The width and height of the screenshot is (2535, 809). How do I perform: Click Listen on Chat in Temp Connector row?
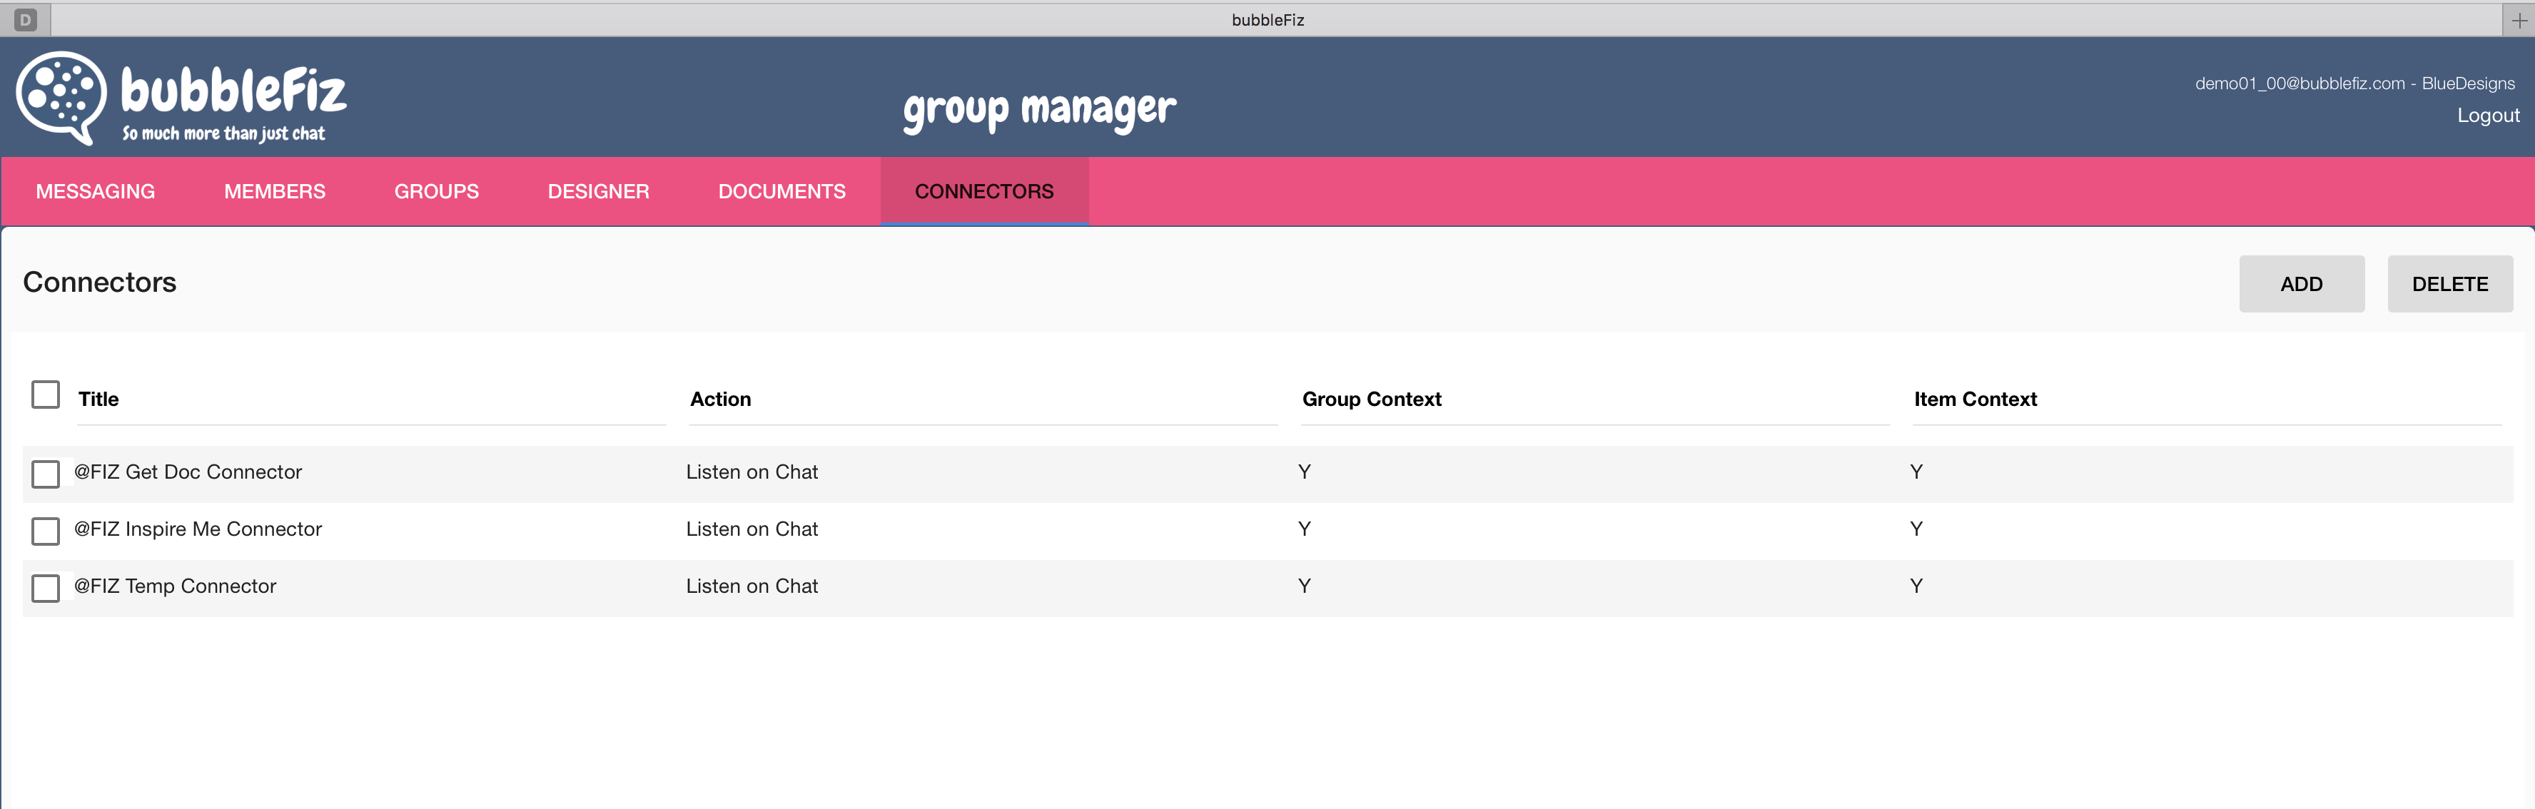click(752, 586)
